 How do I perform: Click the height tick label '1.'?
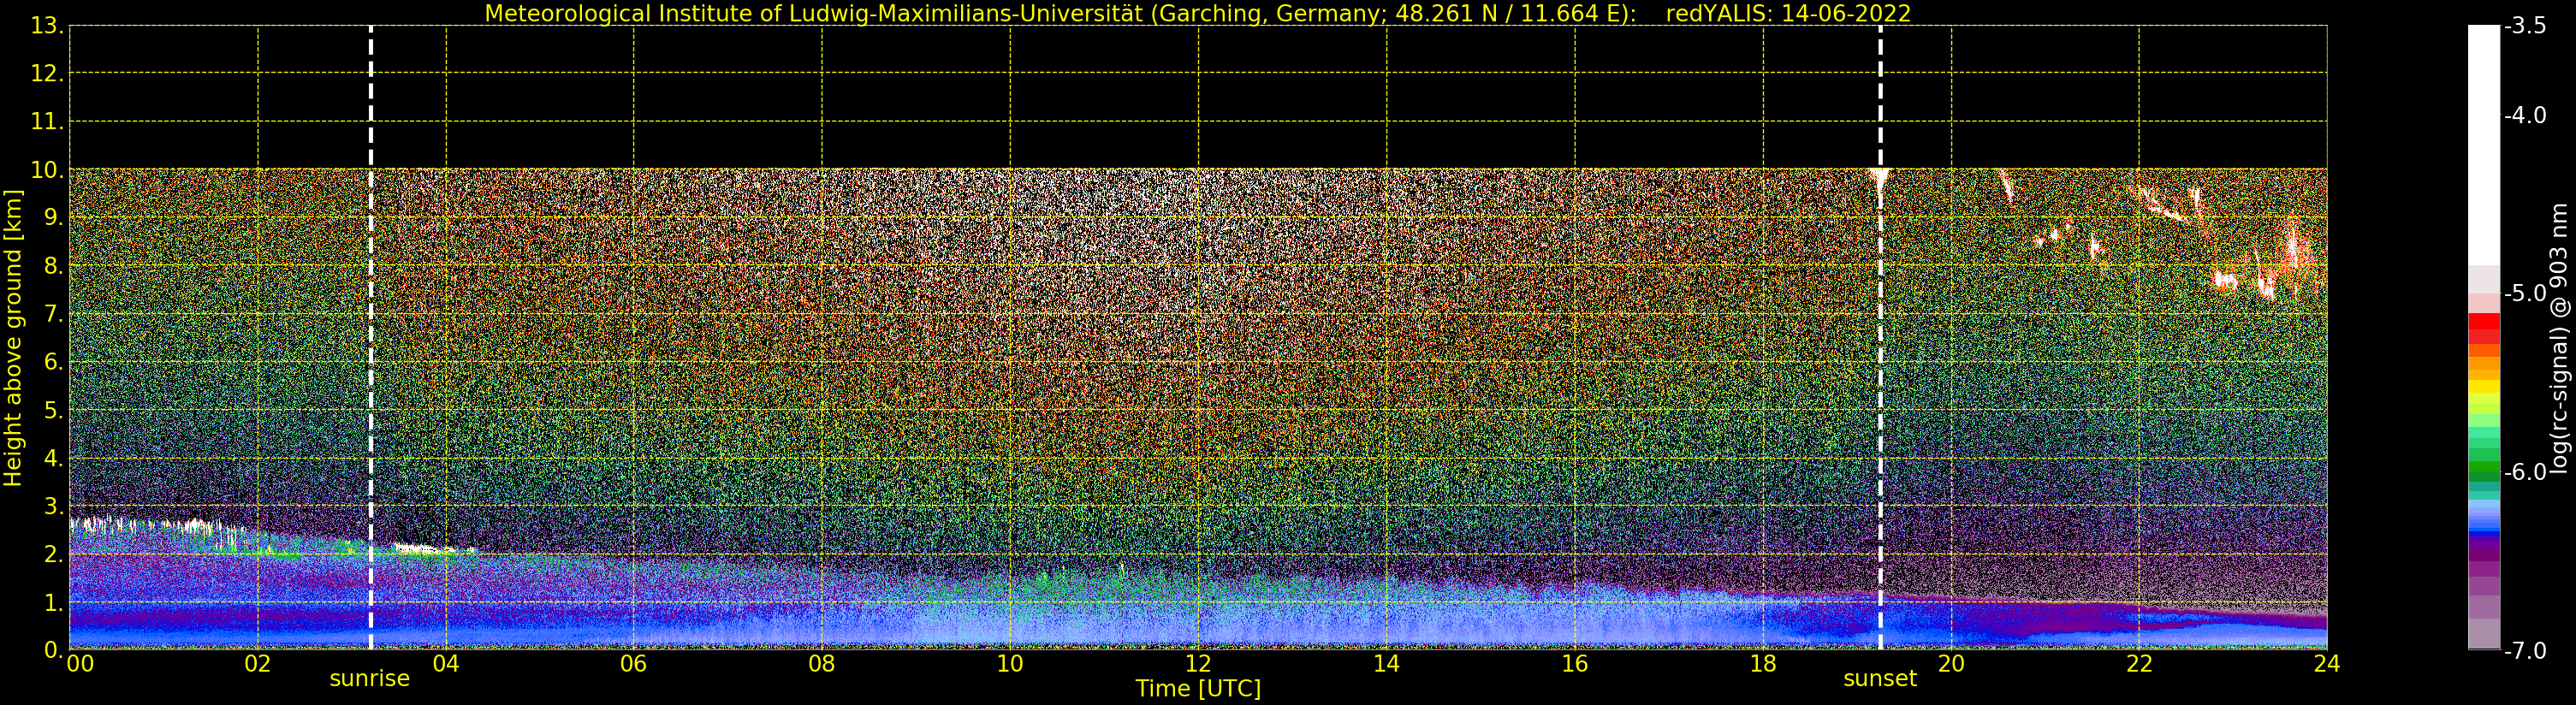tap(52, 602)
